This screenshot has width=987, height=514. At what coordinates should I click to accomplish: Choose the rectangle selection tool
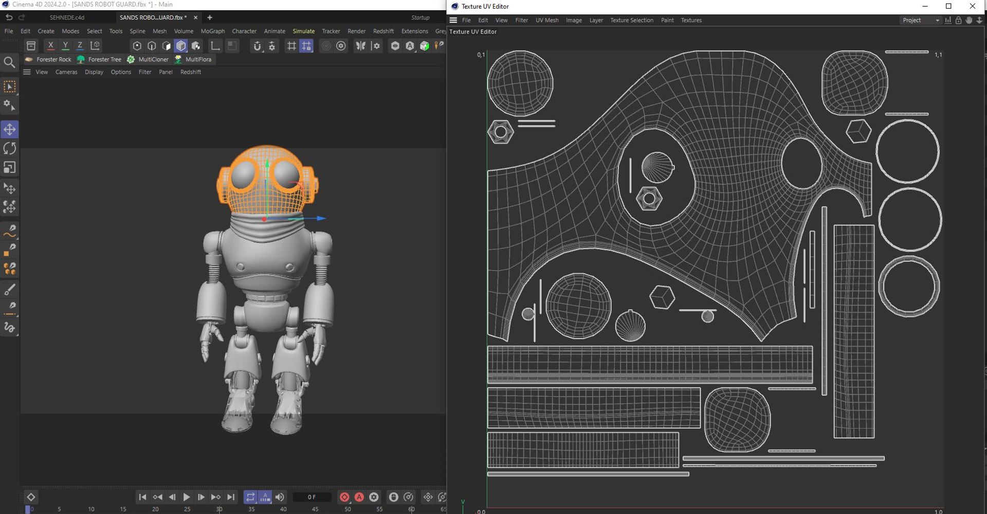(x=10, y=86)
